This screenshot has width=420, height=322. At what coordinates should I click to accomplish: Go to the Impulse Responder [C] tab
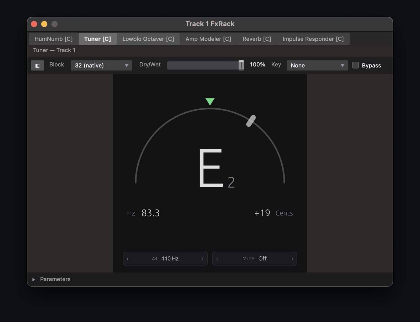(x=313, y=39)
